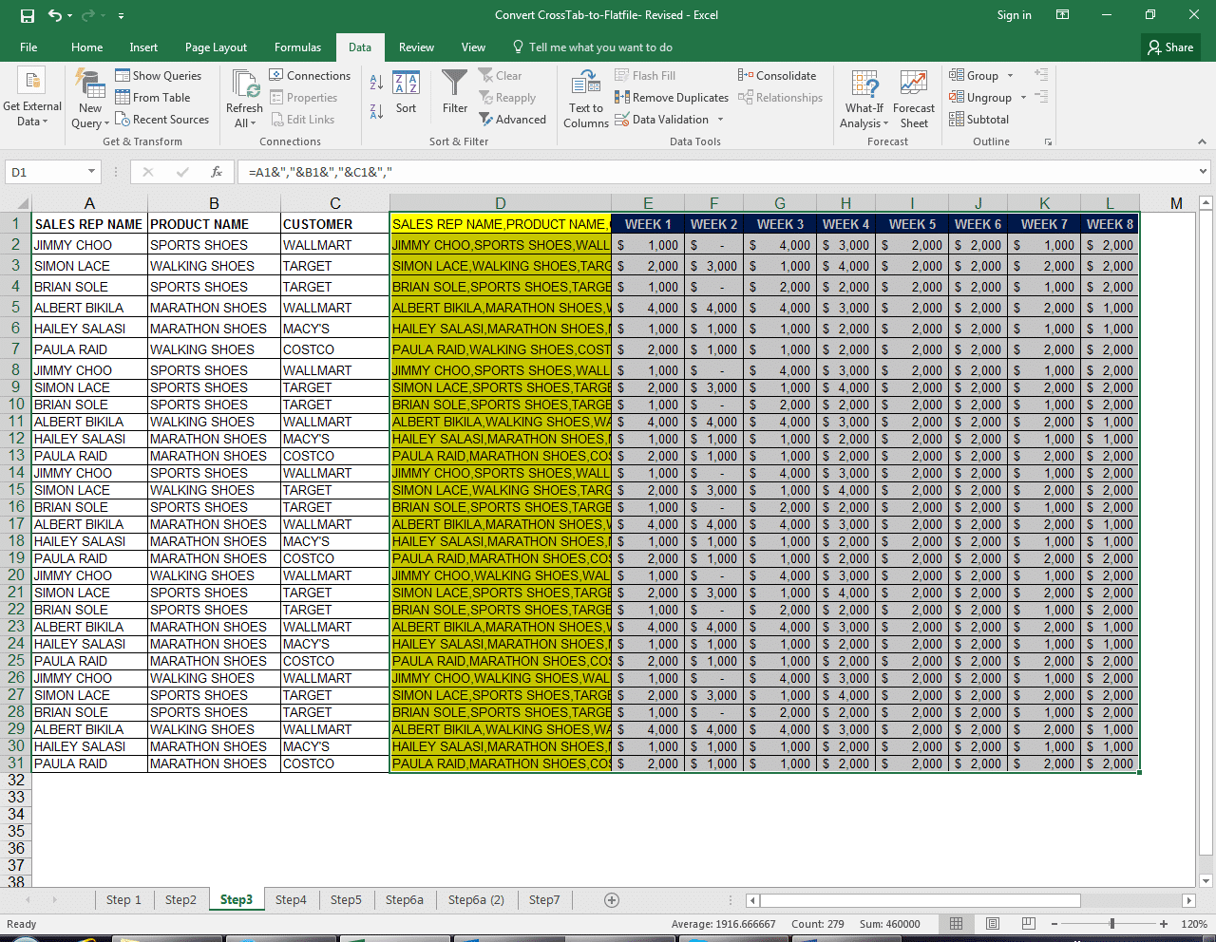Switch to Page Layout view icon

tap(993, 924)
